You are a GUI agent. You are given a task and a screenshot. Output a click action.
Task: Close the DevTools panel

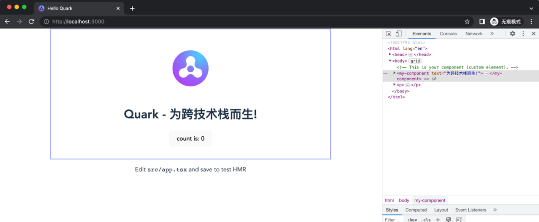[x=534, y=33]
